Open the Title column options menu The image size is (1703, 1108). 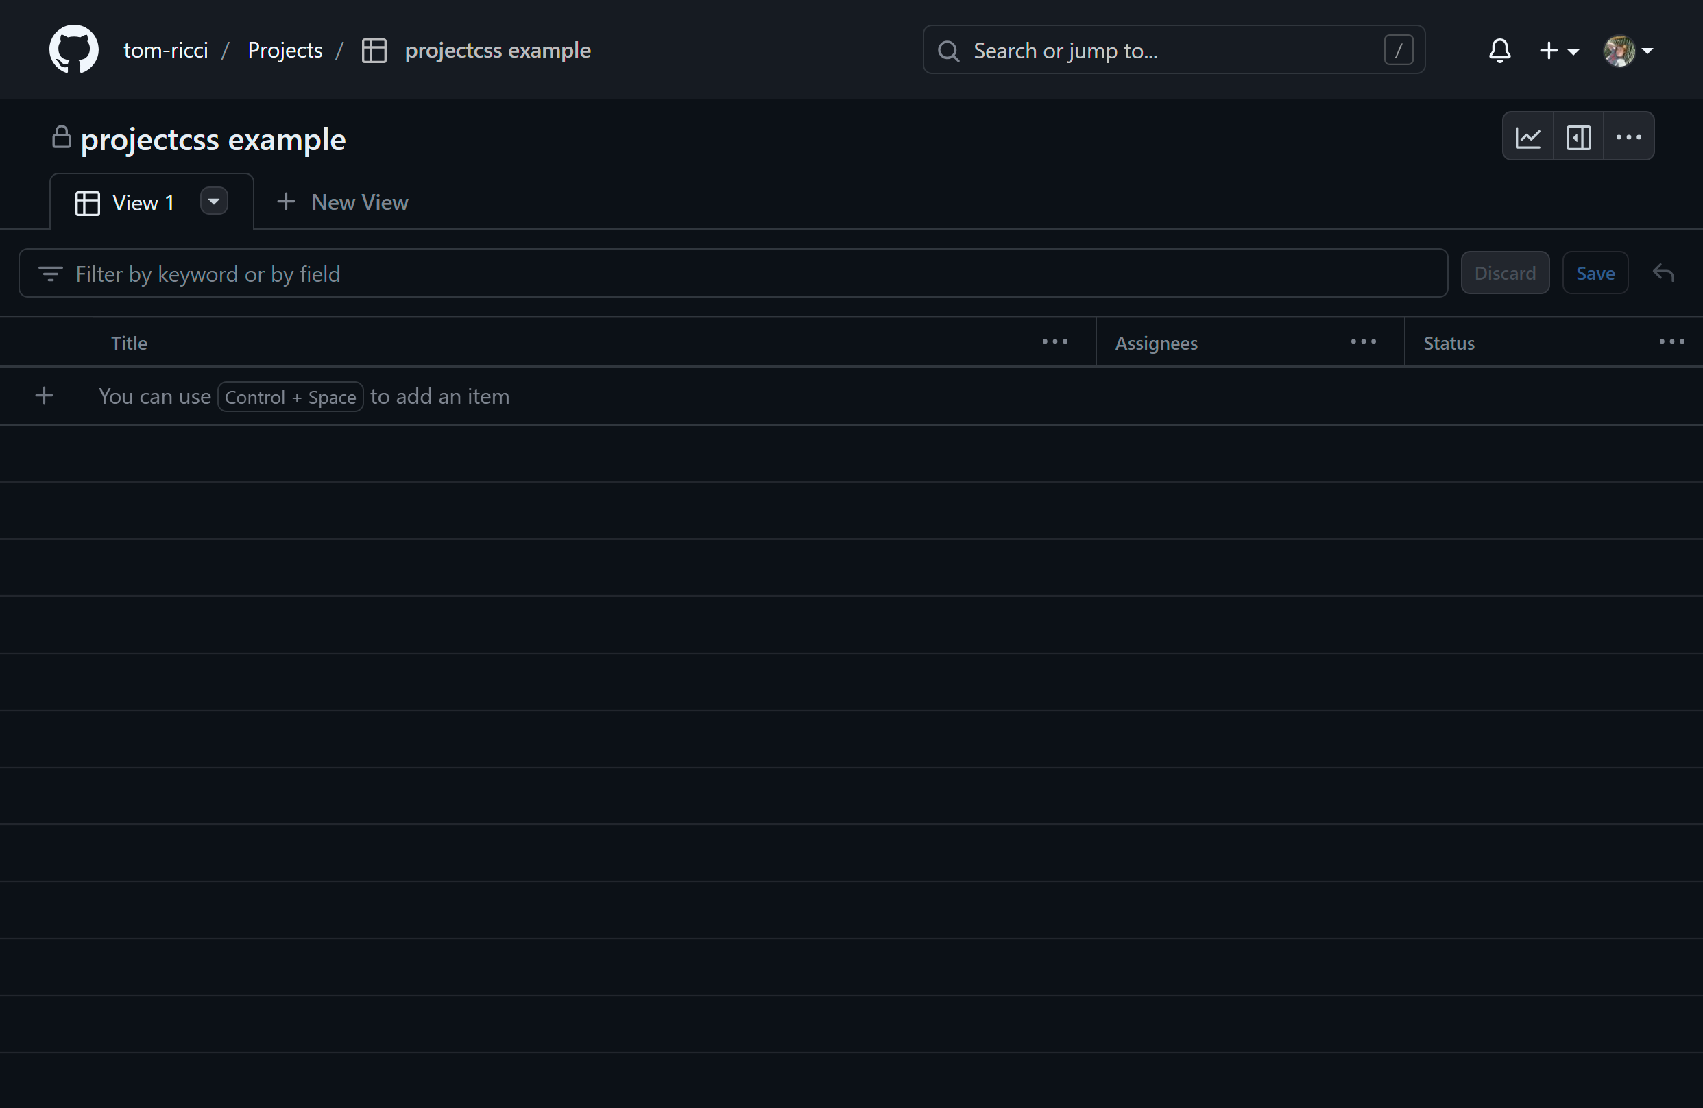pos(1054,341)
